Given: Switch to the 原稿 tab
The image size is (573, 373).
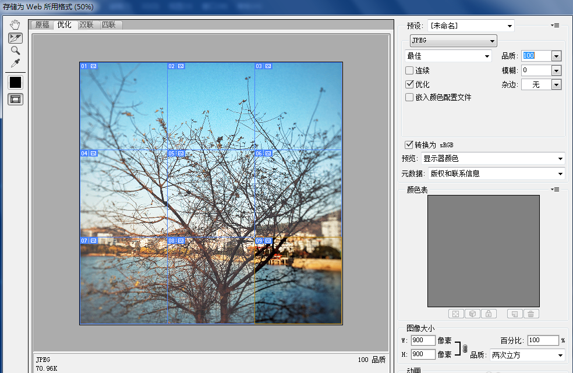Looking at the screenshot, I should click(43, 25).
